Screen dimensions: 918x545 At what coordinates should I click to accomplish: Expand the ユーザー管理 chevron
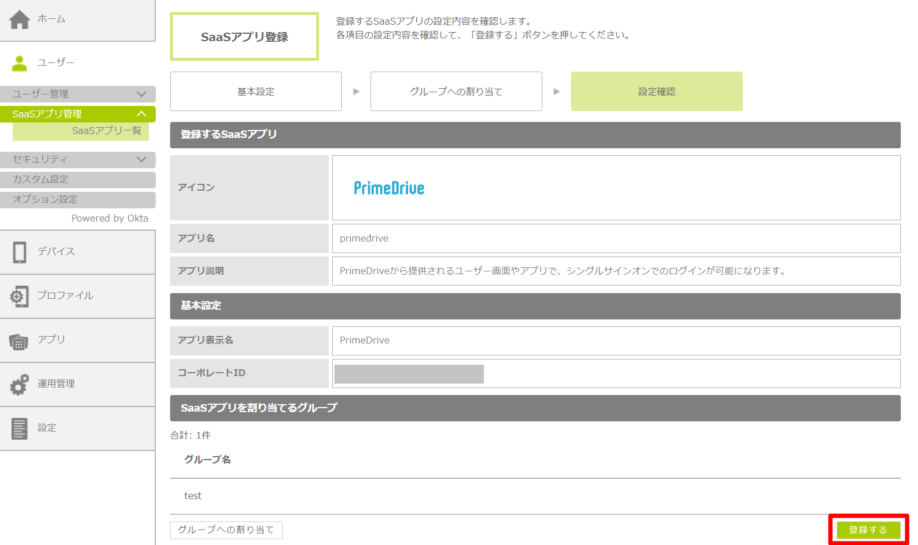[141, 94]
